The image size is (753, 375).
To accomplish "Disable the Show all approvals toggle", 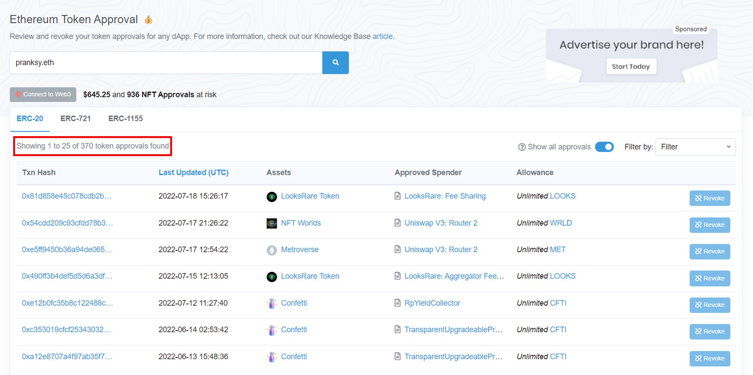I will (604, 147).
